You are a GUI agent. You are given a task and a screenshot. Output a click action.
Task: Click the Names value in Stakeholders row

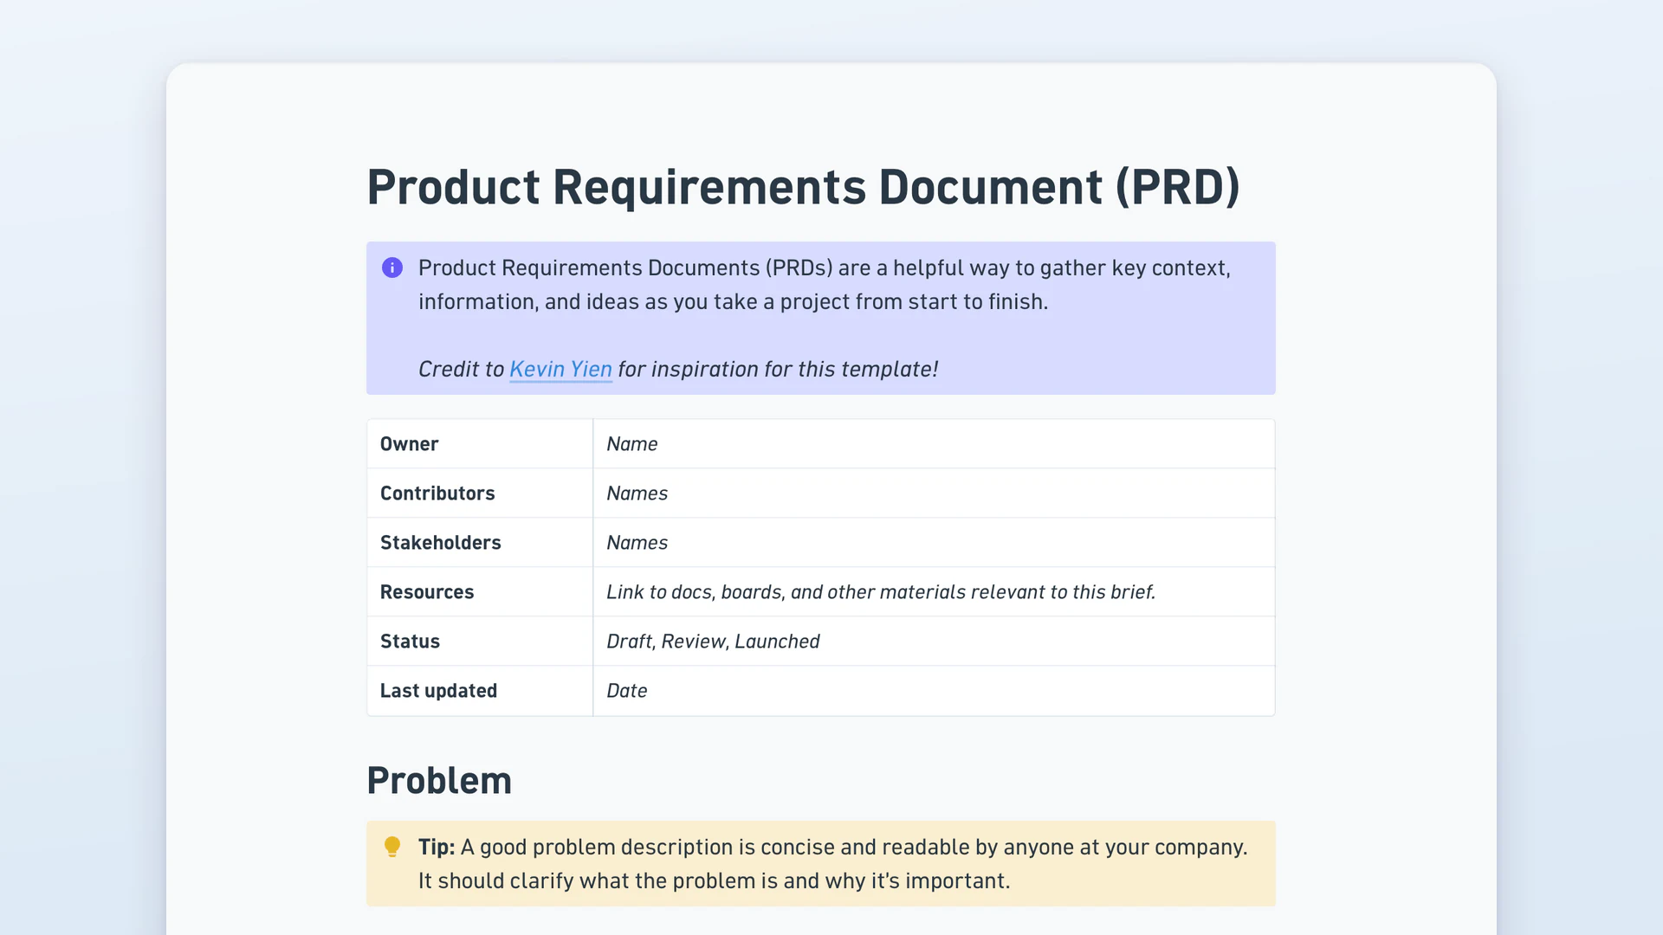(934, 543)
